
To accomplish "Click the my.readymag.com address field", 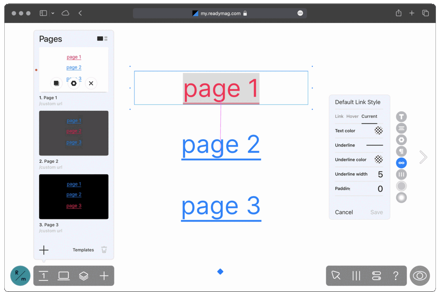I will (220, 13).
